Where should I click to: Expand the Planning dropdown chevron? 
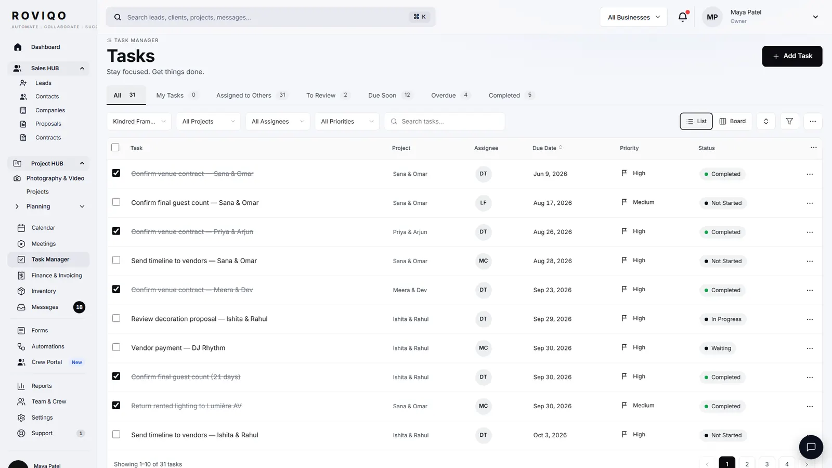tap(82, 206)
